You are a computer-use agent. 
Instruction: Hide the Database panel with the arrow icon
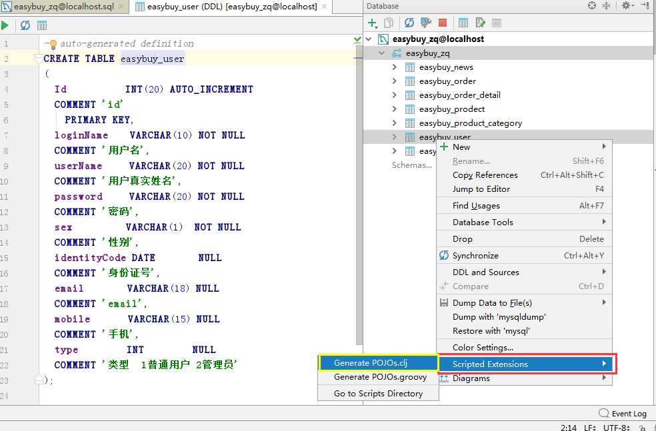point(645,6)
